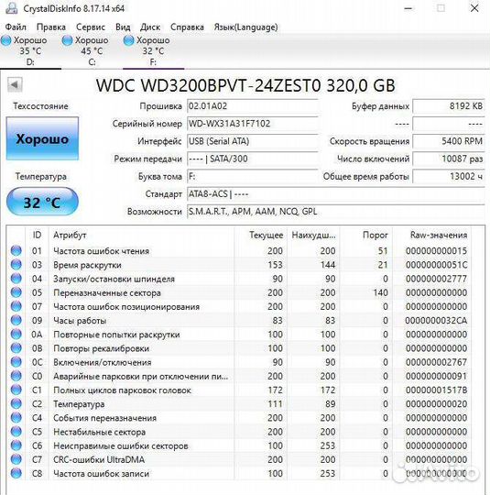This screenshot has height=495, width=490.
Task: Click the ID column header
Action: (x=37, y=235)
